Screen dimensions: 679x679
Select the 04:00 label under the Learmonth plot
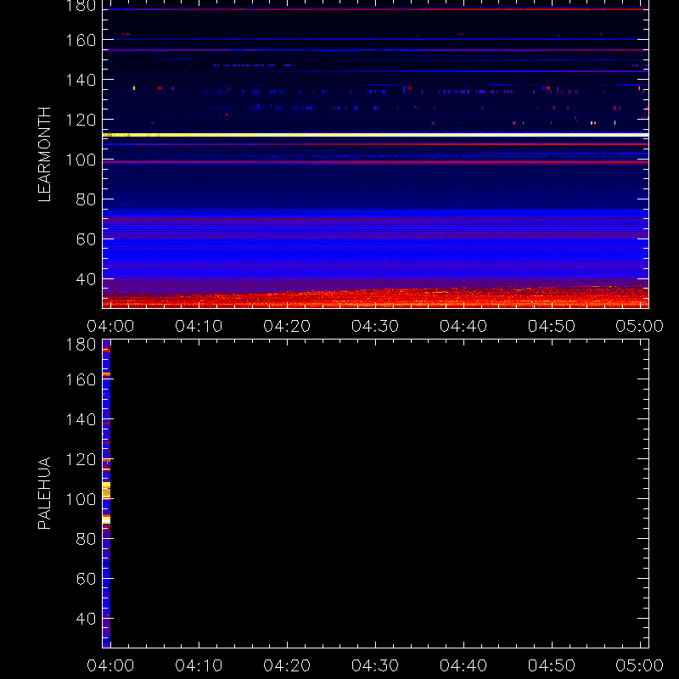[x=110, y=326]
